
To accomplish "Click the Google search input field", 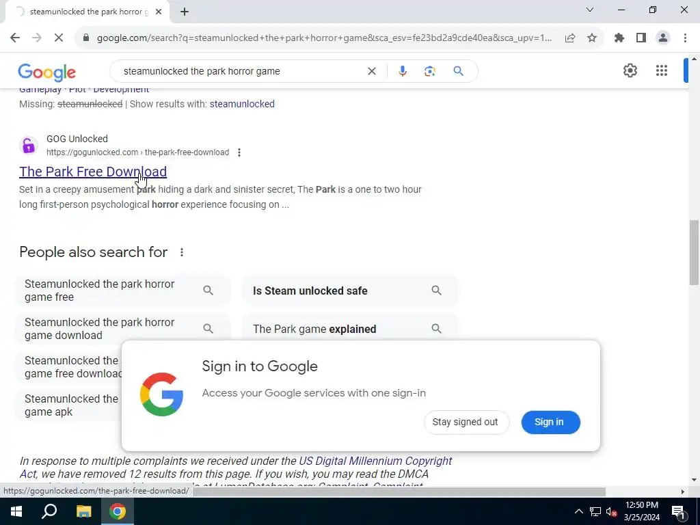I will 241,71.
